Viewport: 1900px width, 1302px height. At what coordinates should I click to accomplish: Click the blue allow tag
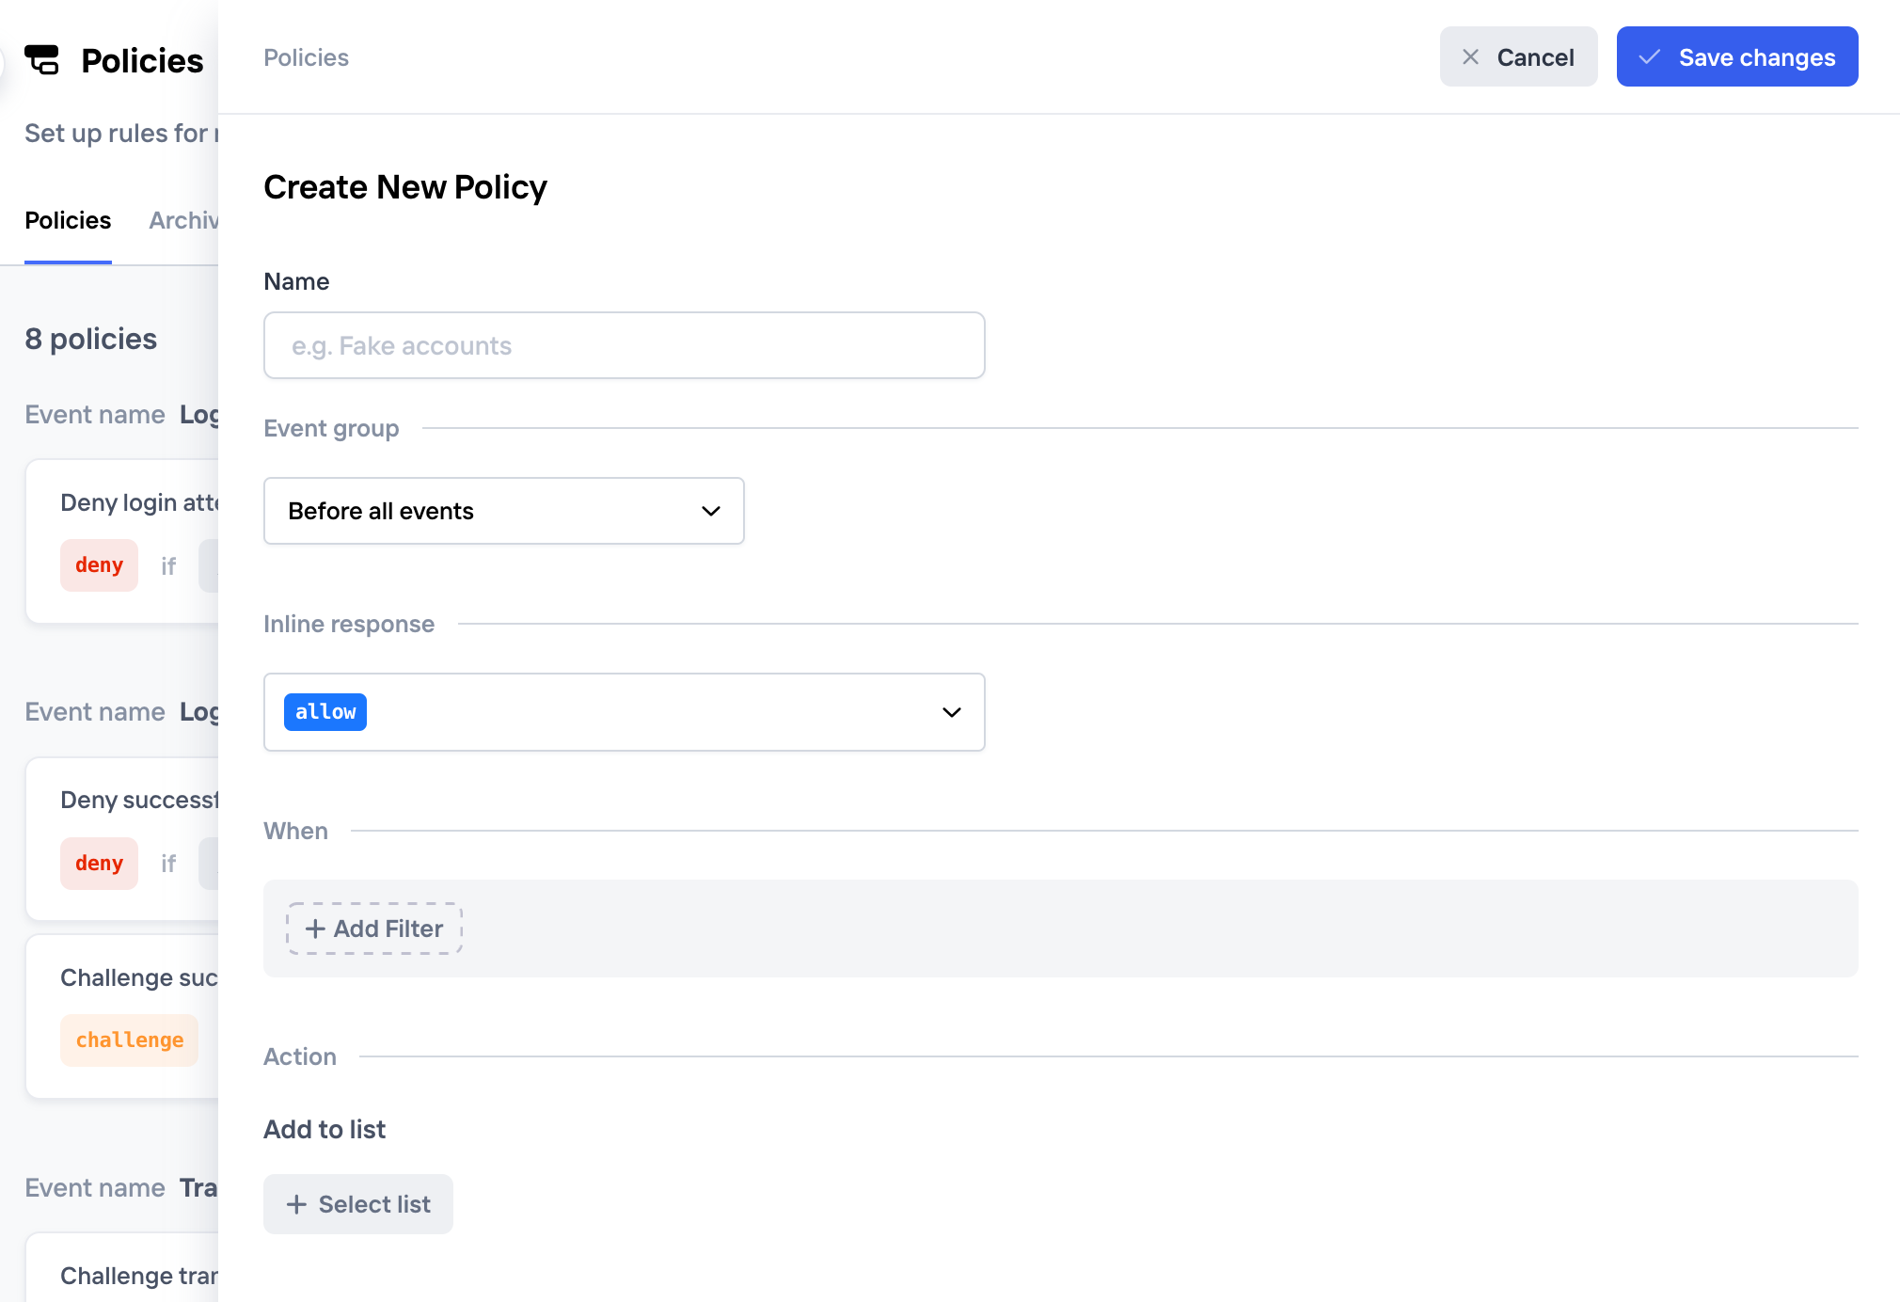point(325,712)
